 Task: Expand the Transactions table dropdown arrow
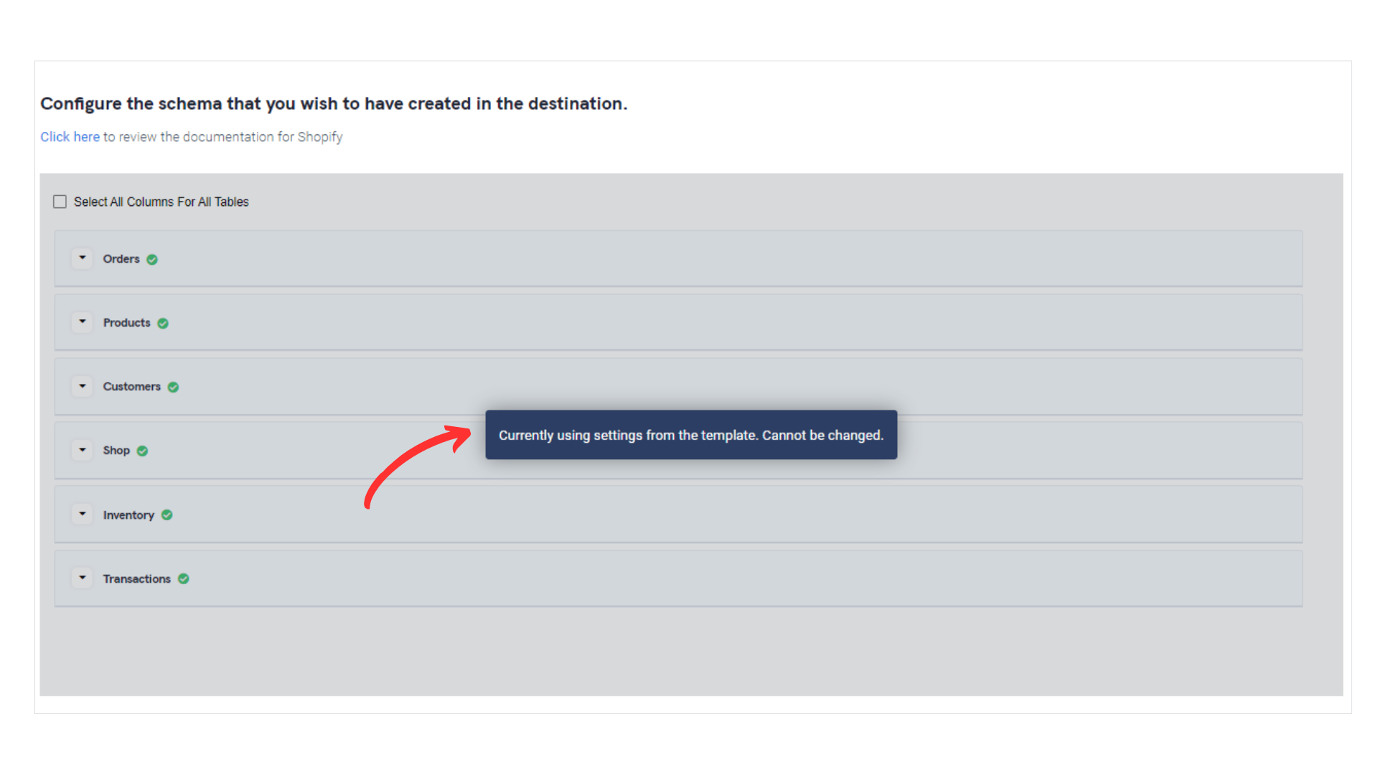[x=83, y=578]
